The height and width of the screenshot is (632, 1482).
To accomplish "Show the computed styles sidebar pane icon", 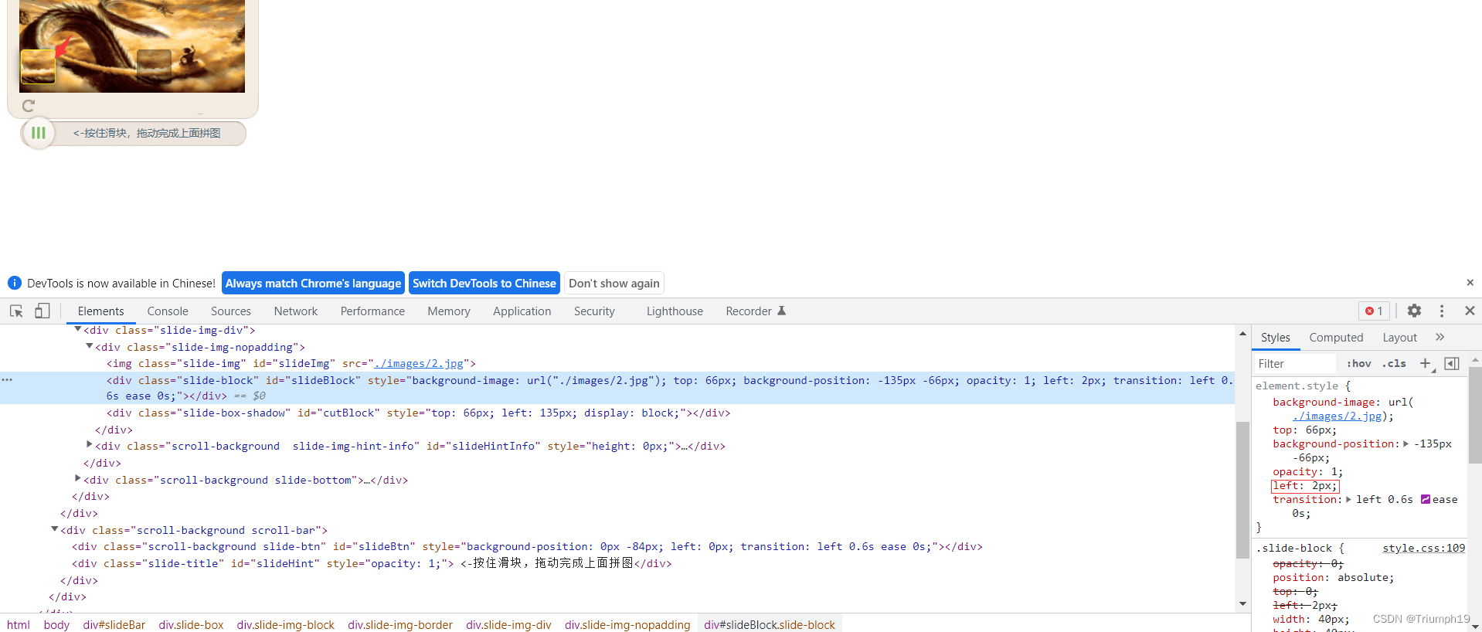I will pyautogui.click(x=1452, y=363).
